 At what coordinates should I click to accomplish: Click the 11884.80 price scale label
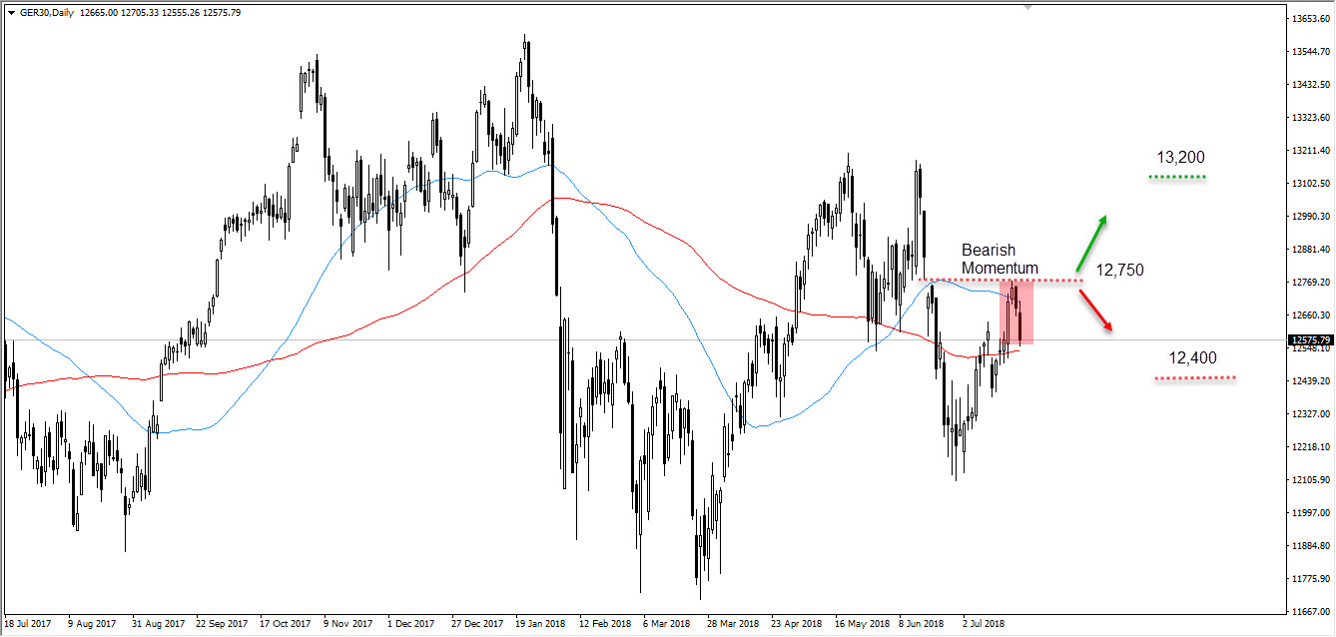(1311, 545)
